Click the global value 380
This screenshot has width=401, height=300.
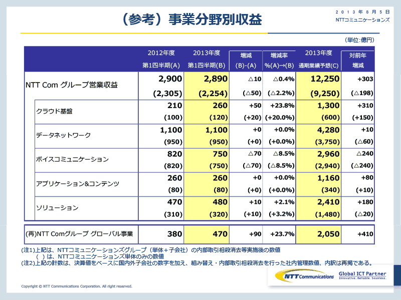pyautogui.click(x=174, y=234)
